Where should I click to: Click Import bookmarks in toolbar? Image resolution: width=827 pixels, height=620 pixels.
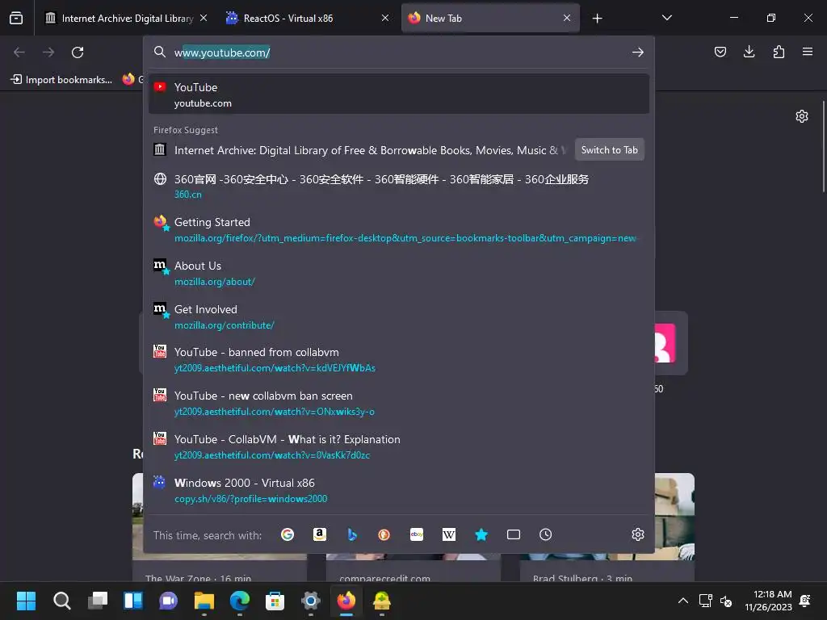tap(61, 80)
